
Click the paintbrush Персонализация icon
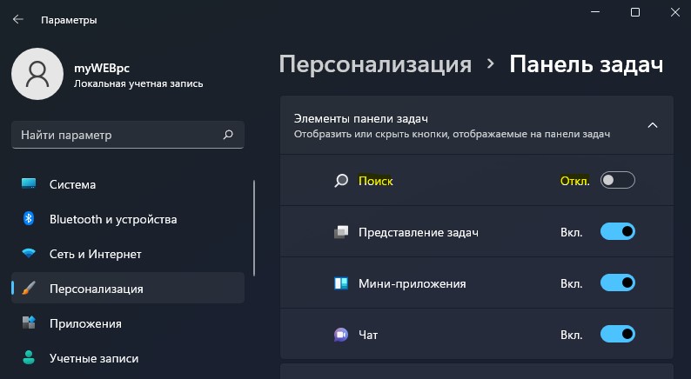29,289
